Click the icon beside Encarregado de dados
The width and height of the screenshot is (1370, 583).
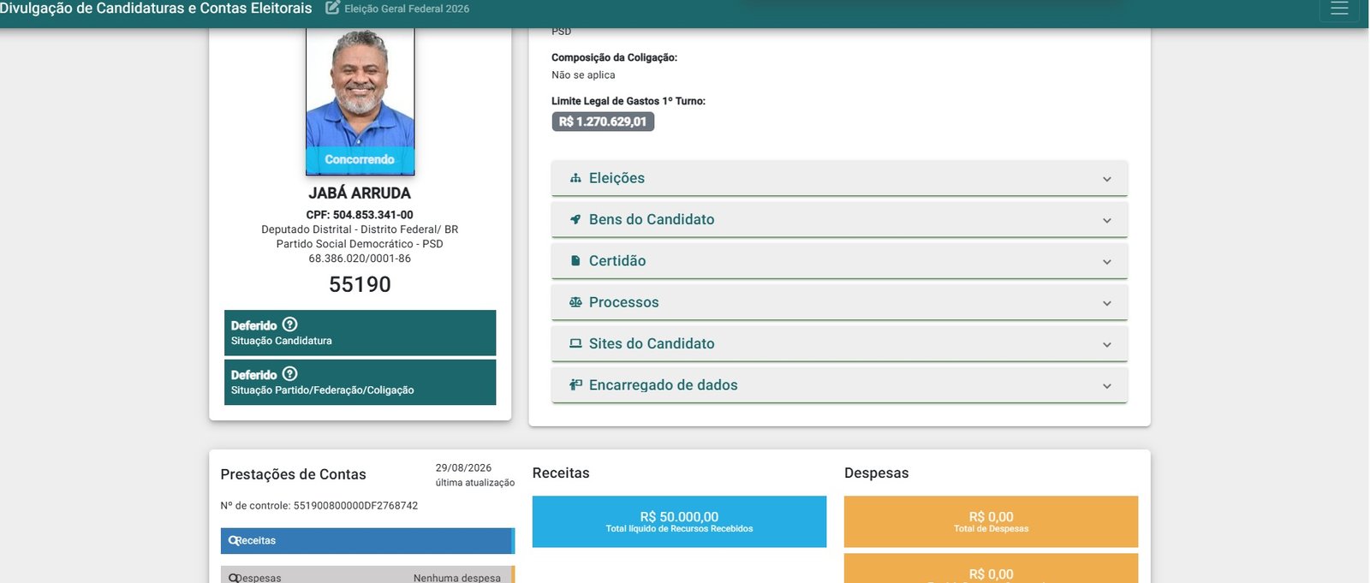click(575, 385)
